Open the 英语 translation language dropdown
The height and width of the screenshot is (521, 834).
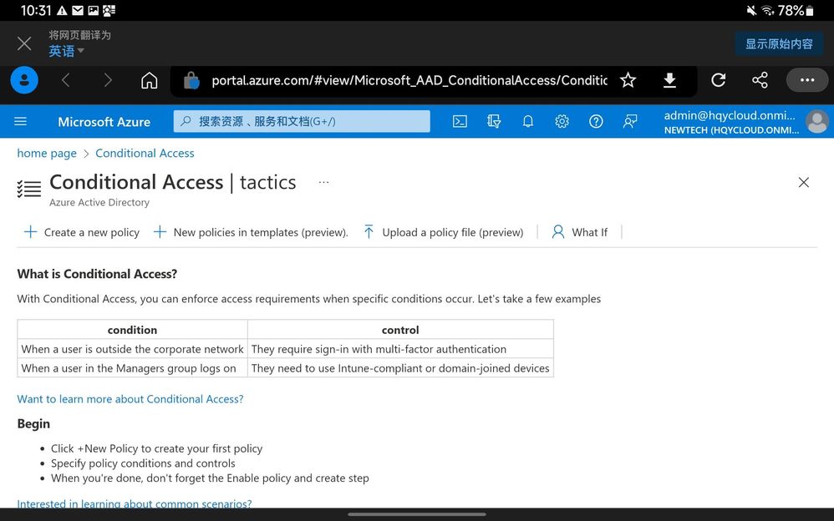tap(64, 50)
